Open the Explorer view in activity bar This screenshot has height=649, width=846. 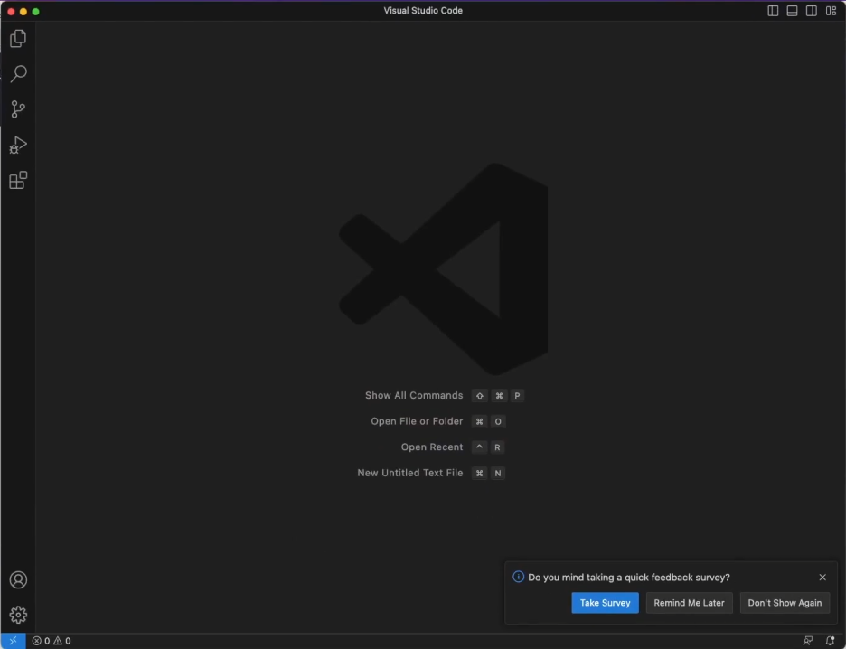(18, 38)
